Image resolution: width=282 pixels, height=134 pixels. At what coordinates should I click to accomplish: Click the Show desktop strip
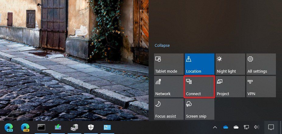pyautogui.click(x=281, y=127)
